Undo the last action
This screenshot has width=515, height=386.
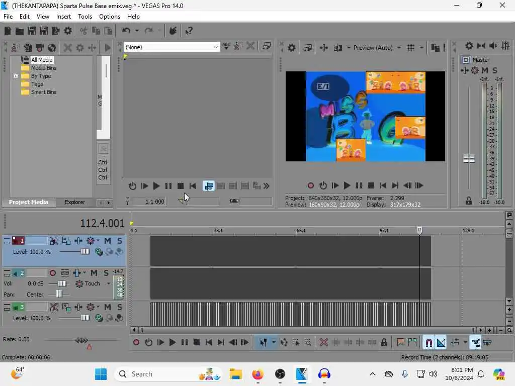coord(126,31)
